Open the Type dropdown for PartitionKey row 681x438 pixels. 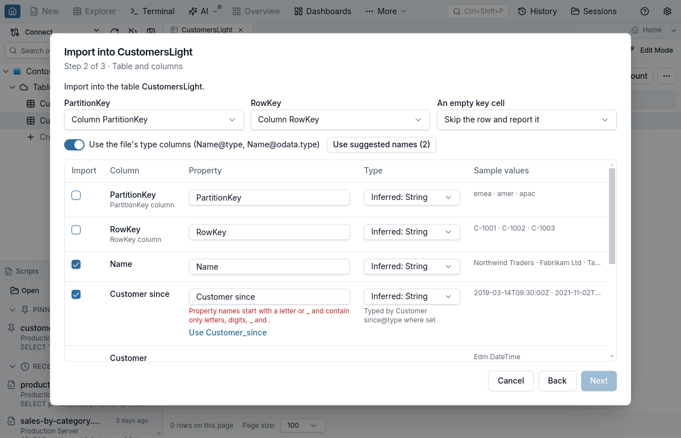click(x=412, y=197)
